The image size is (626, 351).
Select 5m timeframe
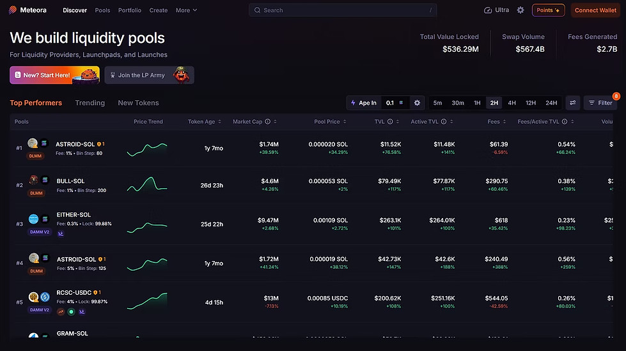(x=437, y=103)
